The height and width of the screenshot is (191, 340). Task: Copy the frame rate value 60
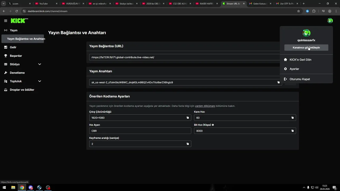(x=292, y=118)
